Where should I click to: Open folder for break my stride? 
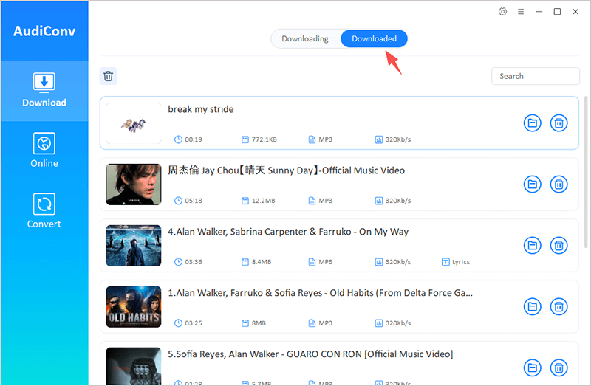(x=532, y=123)
